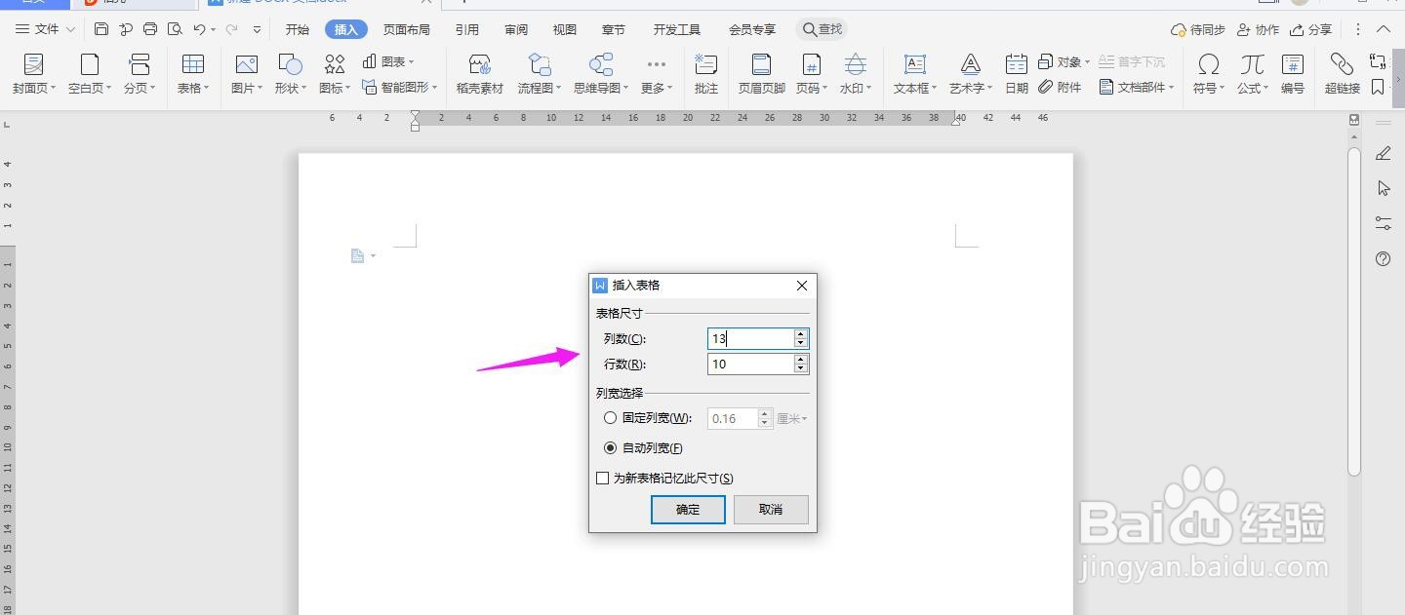The height and width of the screenshot is (615, 1405).
Task: Open the 封面页 cover page gallery
Action: (33, 74)
